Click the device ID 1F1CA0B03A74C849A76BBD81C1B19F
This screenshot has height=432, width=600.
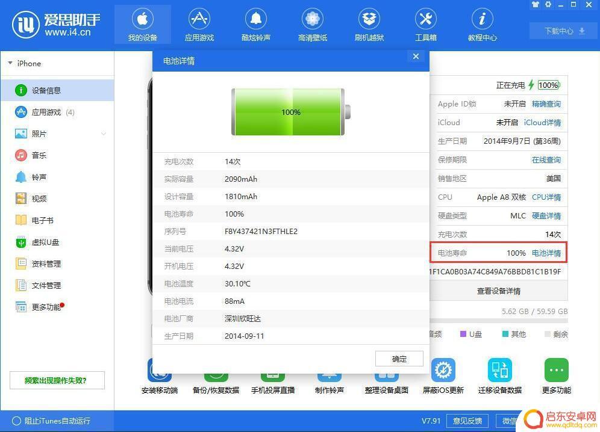(x=495, y=272)
